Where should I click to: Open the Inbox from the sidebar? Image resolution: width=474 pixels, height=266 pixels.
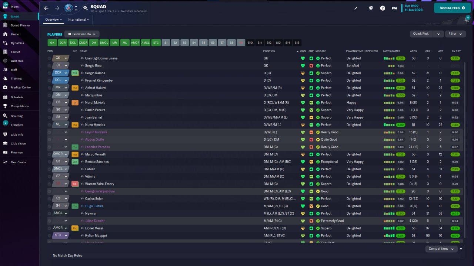[15, 7]
